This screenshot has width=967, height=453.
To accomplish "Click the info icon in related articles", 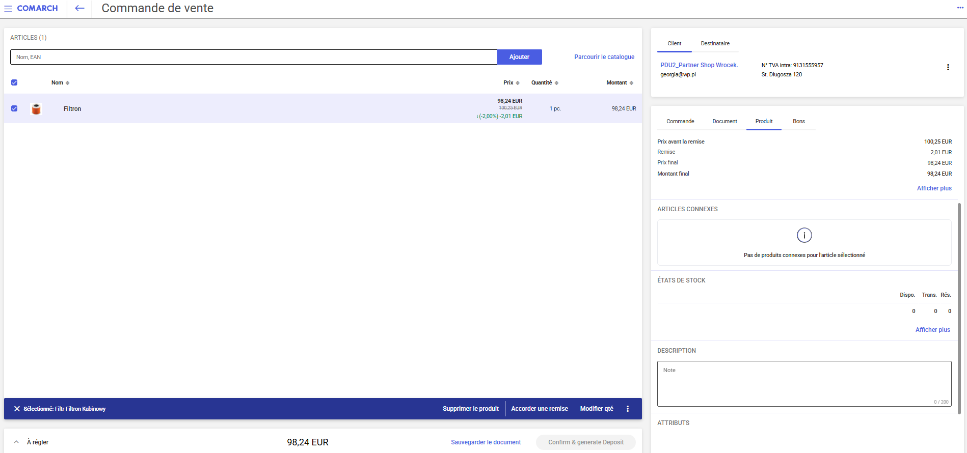I will 804,235.
